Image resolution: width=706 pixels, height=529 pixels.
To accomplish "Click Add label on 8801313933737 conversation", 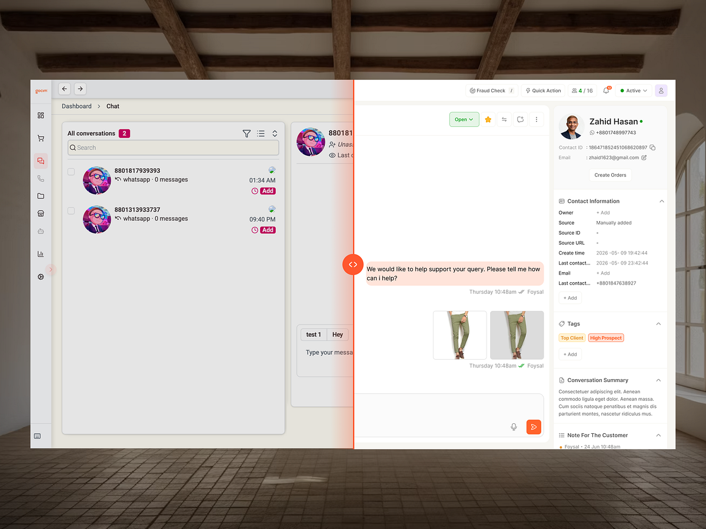I will click(x=268, y=230).
